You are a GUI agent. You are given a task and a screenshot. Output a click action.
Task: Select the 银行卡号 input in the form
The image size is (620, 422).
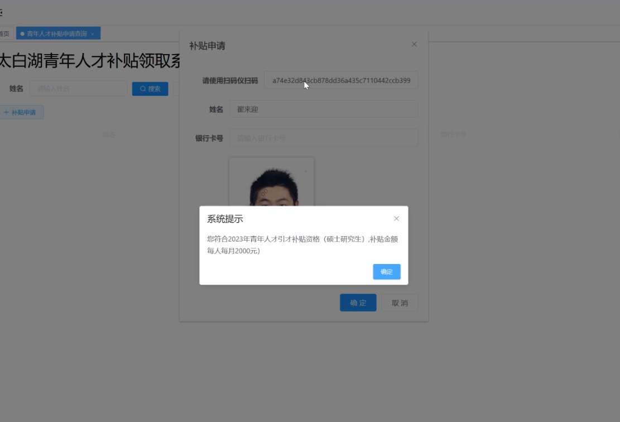tap(323, 138)
